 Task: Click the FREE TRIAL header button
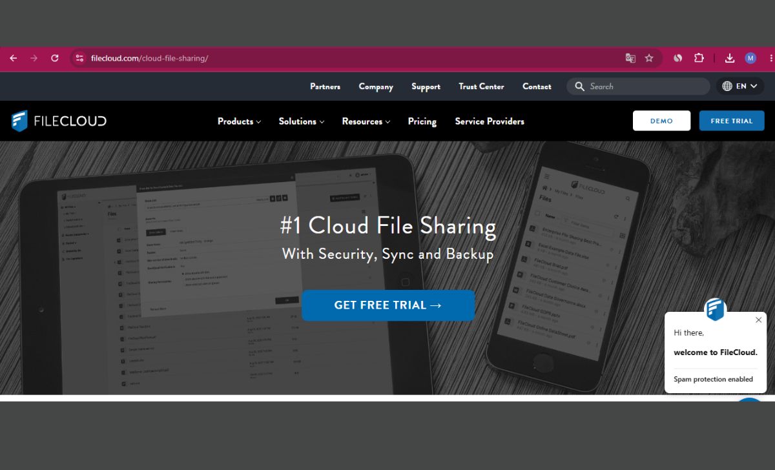732,121
